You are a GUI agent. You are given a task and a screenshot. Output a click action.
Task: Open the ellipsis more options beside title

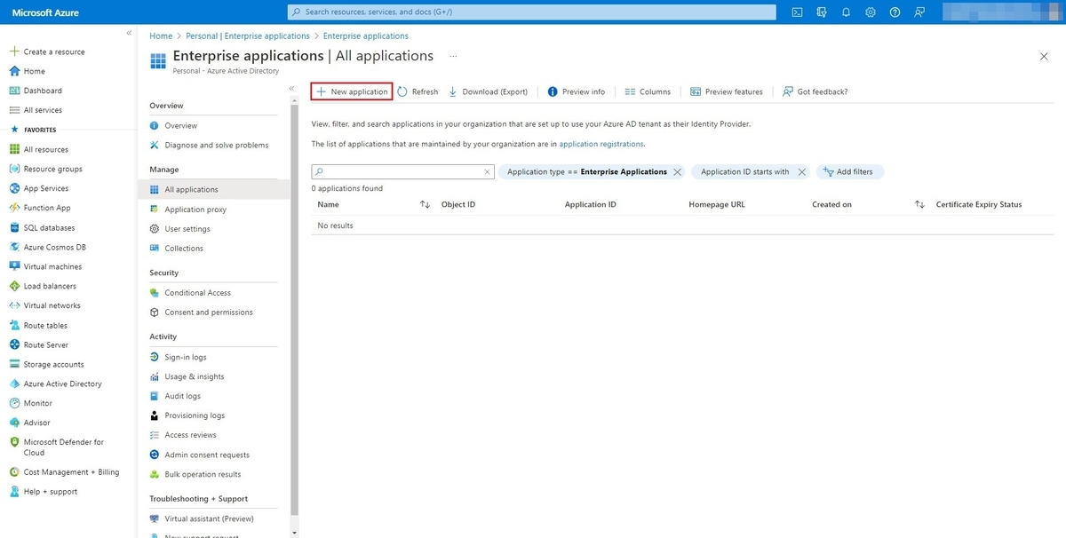click(x=453, y=56)
